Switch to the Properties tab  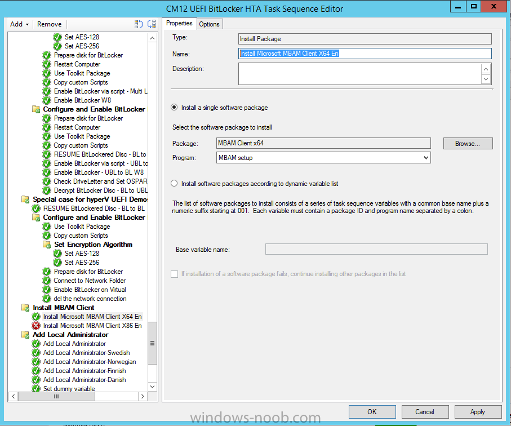(179, 23)
